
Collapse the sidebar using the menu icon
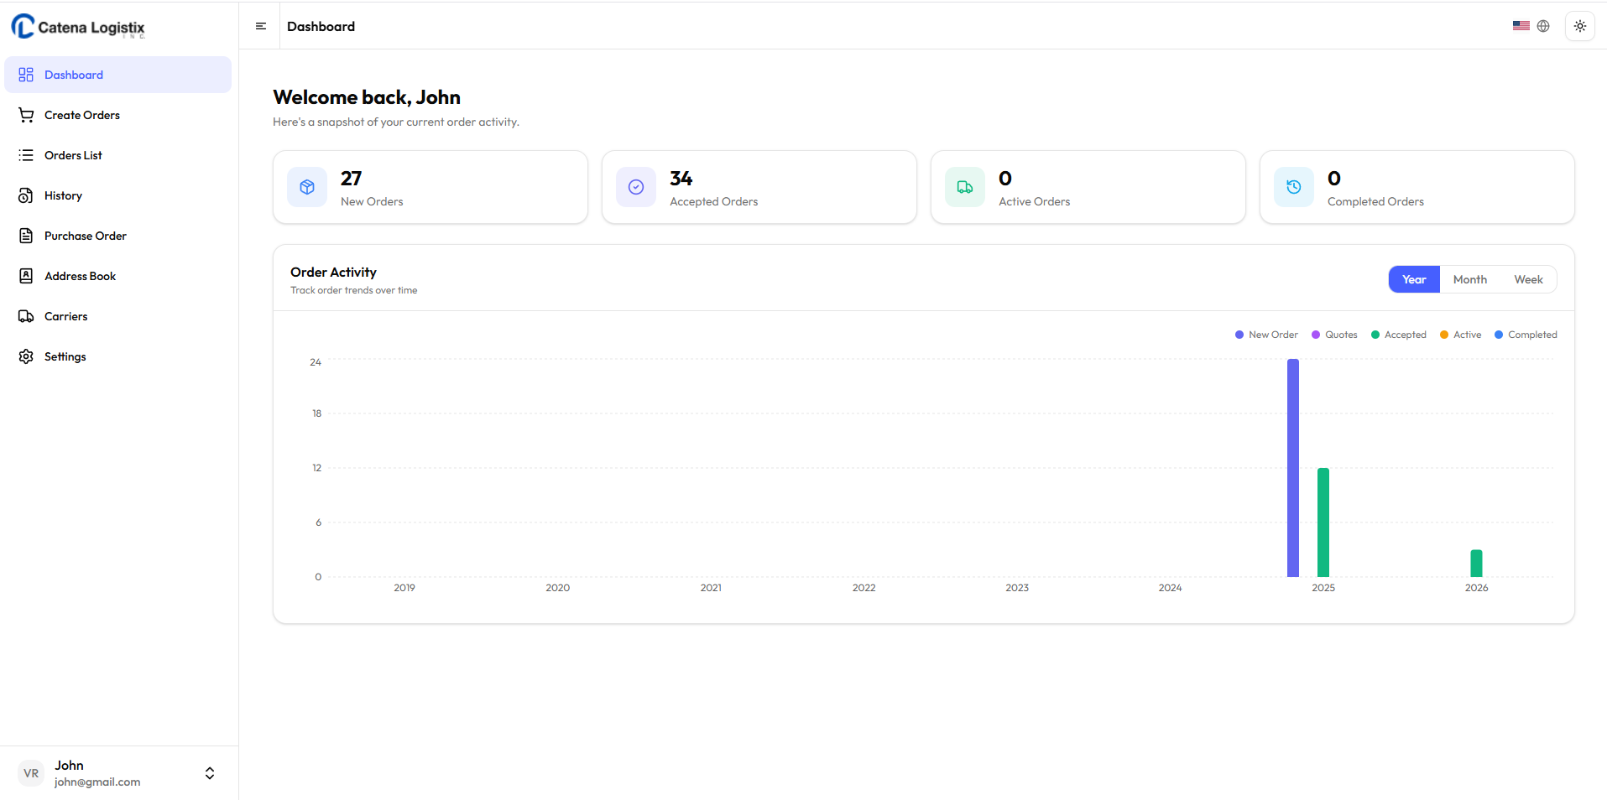tap(261, 26)
